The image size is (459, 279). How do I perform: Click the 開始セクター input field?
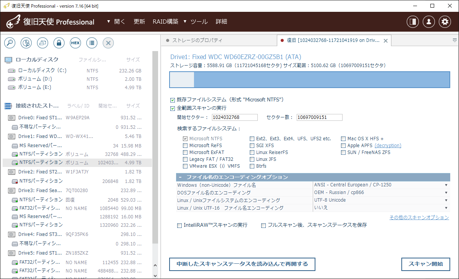click(234, 117)
